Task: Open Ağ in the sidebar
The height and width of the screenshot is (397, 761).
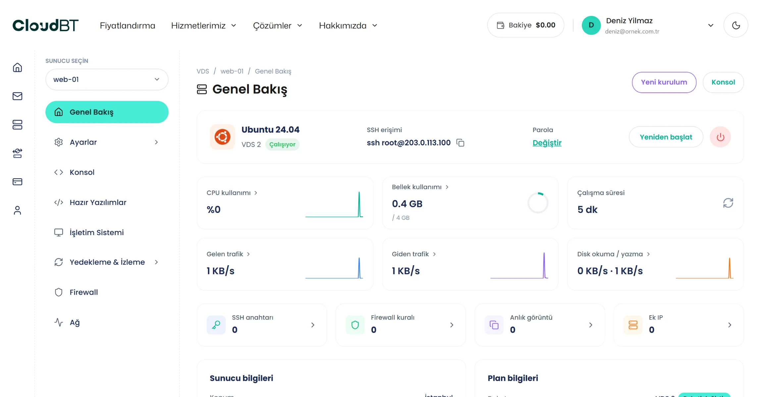Action: coord(107,323)
